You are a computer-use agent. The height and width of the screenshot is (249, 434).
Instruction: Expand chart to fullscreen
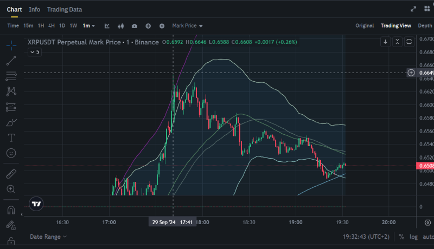pos(413,9)
